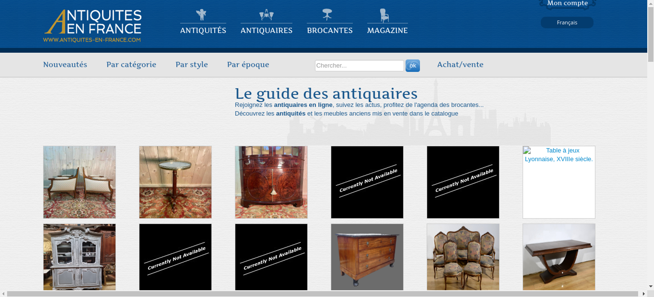This screenshot has width=654, height=297.
Task: Go to the Nouveautés page
Action: (65, 65)
